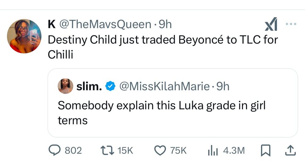The width and height of the screenshot is (305, 165).
Task: Click the 75K likes count
Action: (x=178, y=150)
